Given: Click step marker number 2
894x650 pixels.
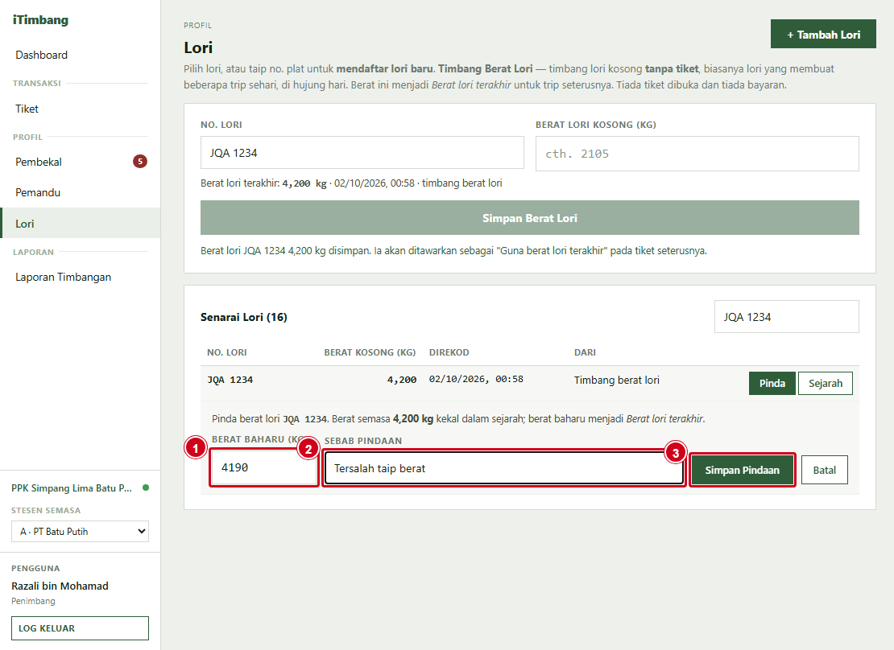Looking at the screenshot, I should pos(308,449).
